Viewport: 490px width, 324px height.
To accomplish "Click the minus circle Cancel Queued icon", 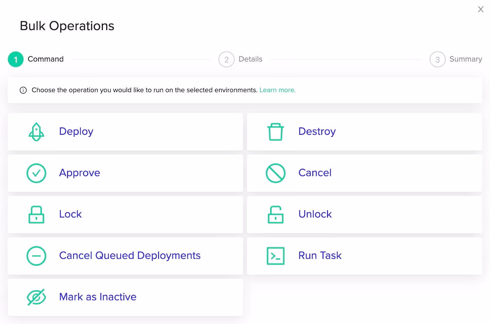I will click(36, 256).
